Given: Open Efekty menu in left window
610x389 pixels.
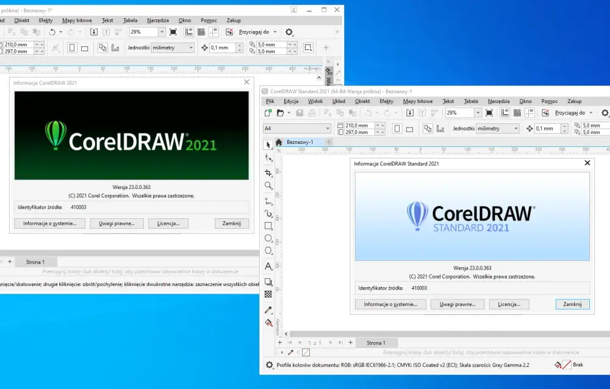Looking at the screenshot, I should pyautogui.click(x=46, y=20).
